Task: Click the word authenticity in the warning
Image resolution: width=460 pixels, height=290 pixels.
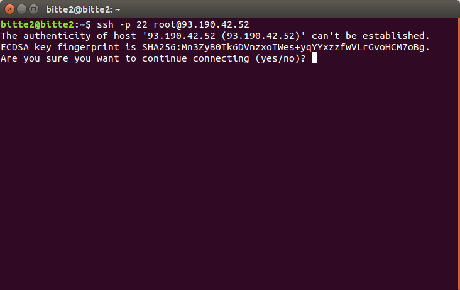Action: [x=57, y=36]
